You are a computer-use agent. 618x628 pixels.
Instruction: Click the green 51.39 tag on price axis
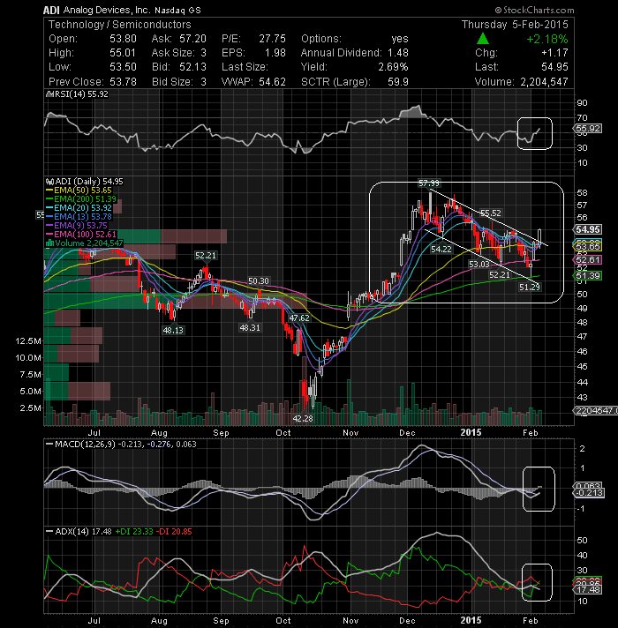pyautogui.click(x=588, y=275)
